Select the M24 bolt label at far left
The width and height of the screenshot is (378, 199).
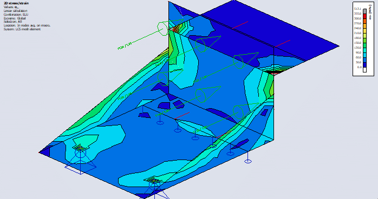point(125,46)
